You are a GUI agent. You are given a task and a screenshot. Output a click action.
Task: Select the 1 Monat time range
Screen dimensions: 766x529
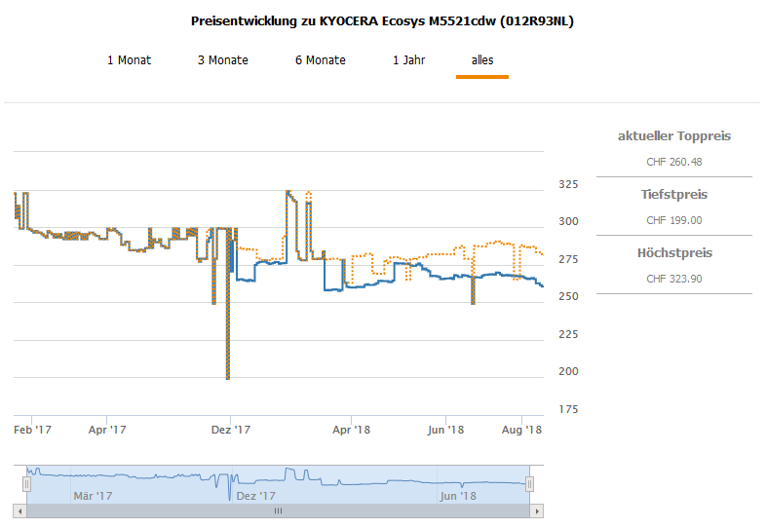click(x=129, y=60)
